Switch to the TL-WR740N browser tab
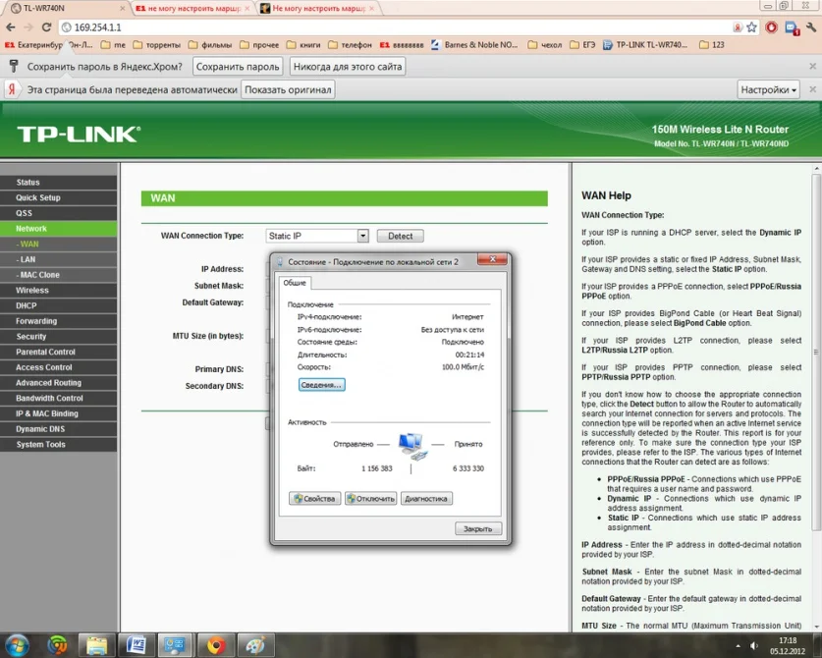Screen dimensions: 822x658 [x=66, y=9]
